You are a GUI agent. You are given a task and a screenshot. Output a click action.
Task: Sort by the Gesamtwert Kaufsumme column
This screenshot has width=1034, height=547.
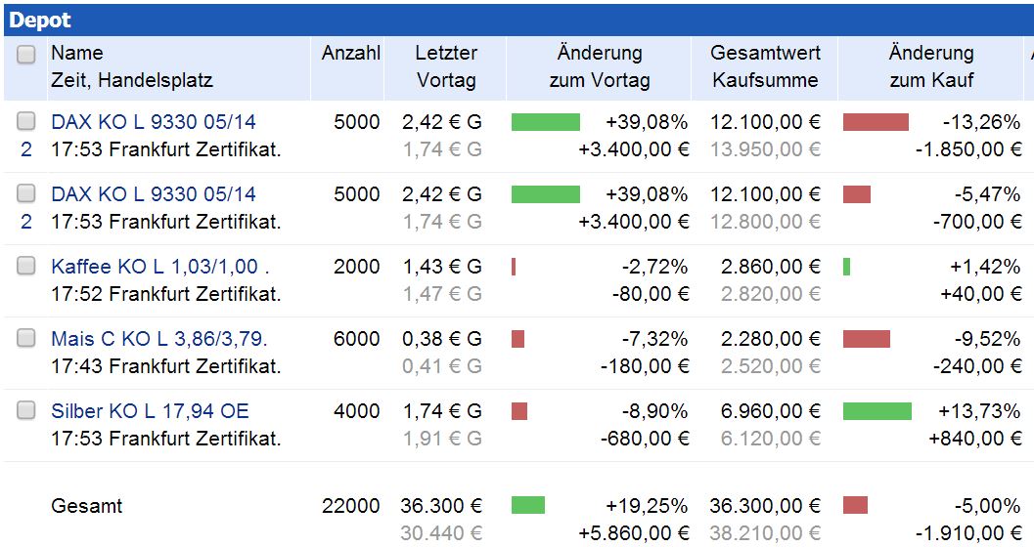765,66
